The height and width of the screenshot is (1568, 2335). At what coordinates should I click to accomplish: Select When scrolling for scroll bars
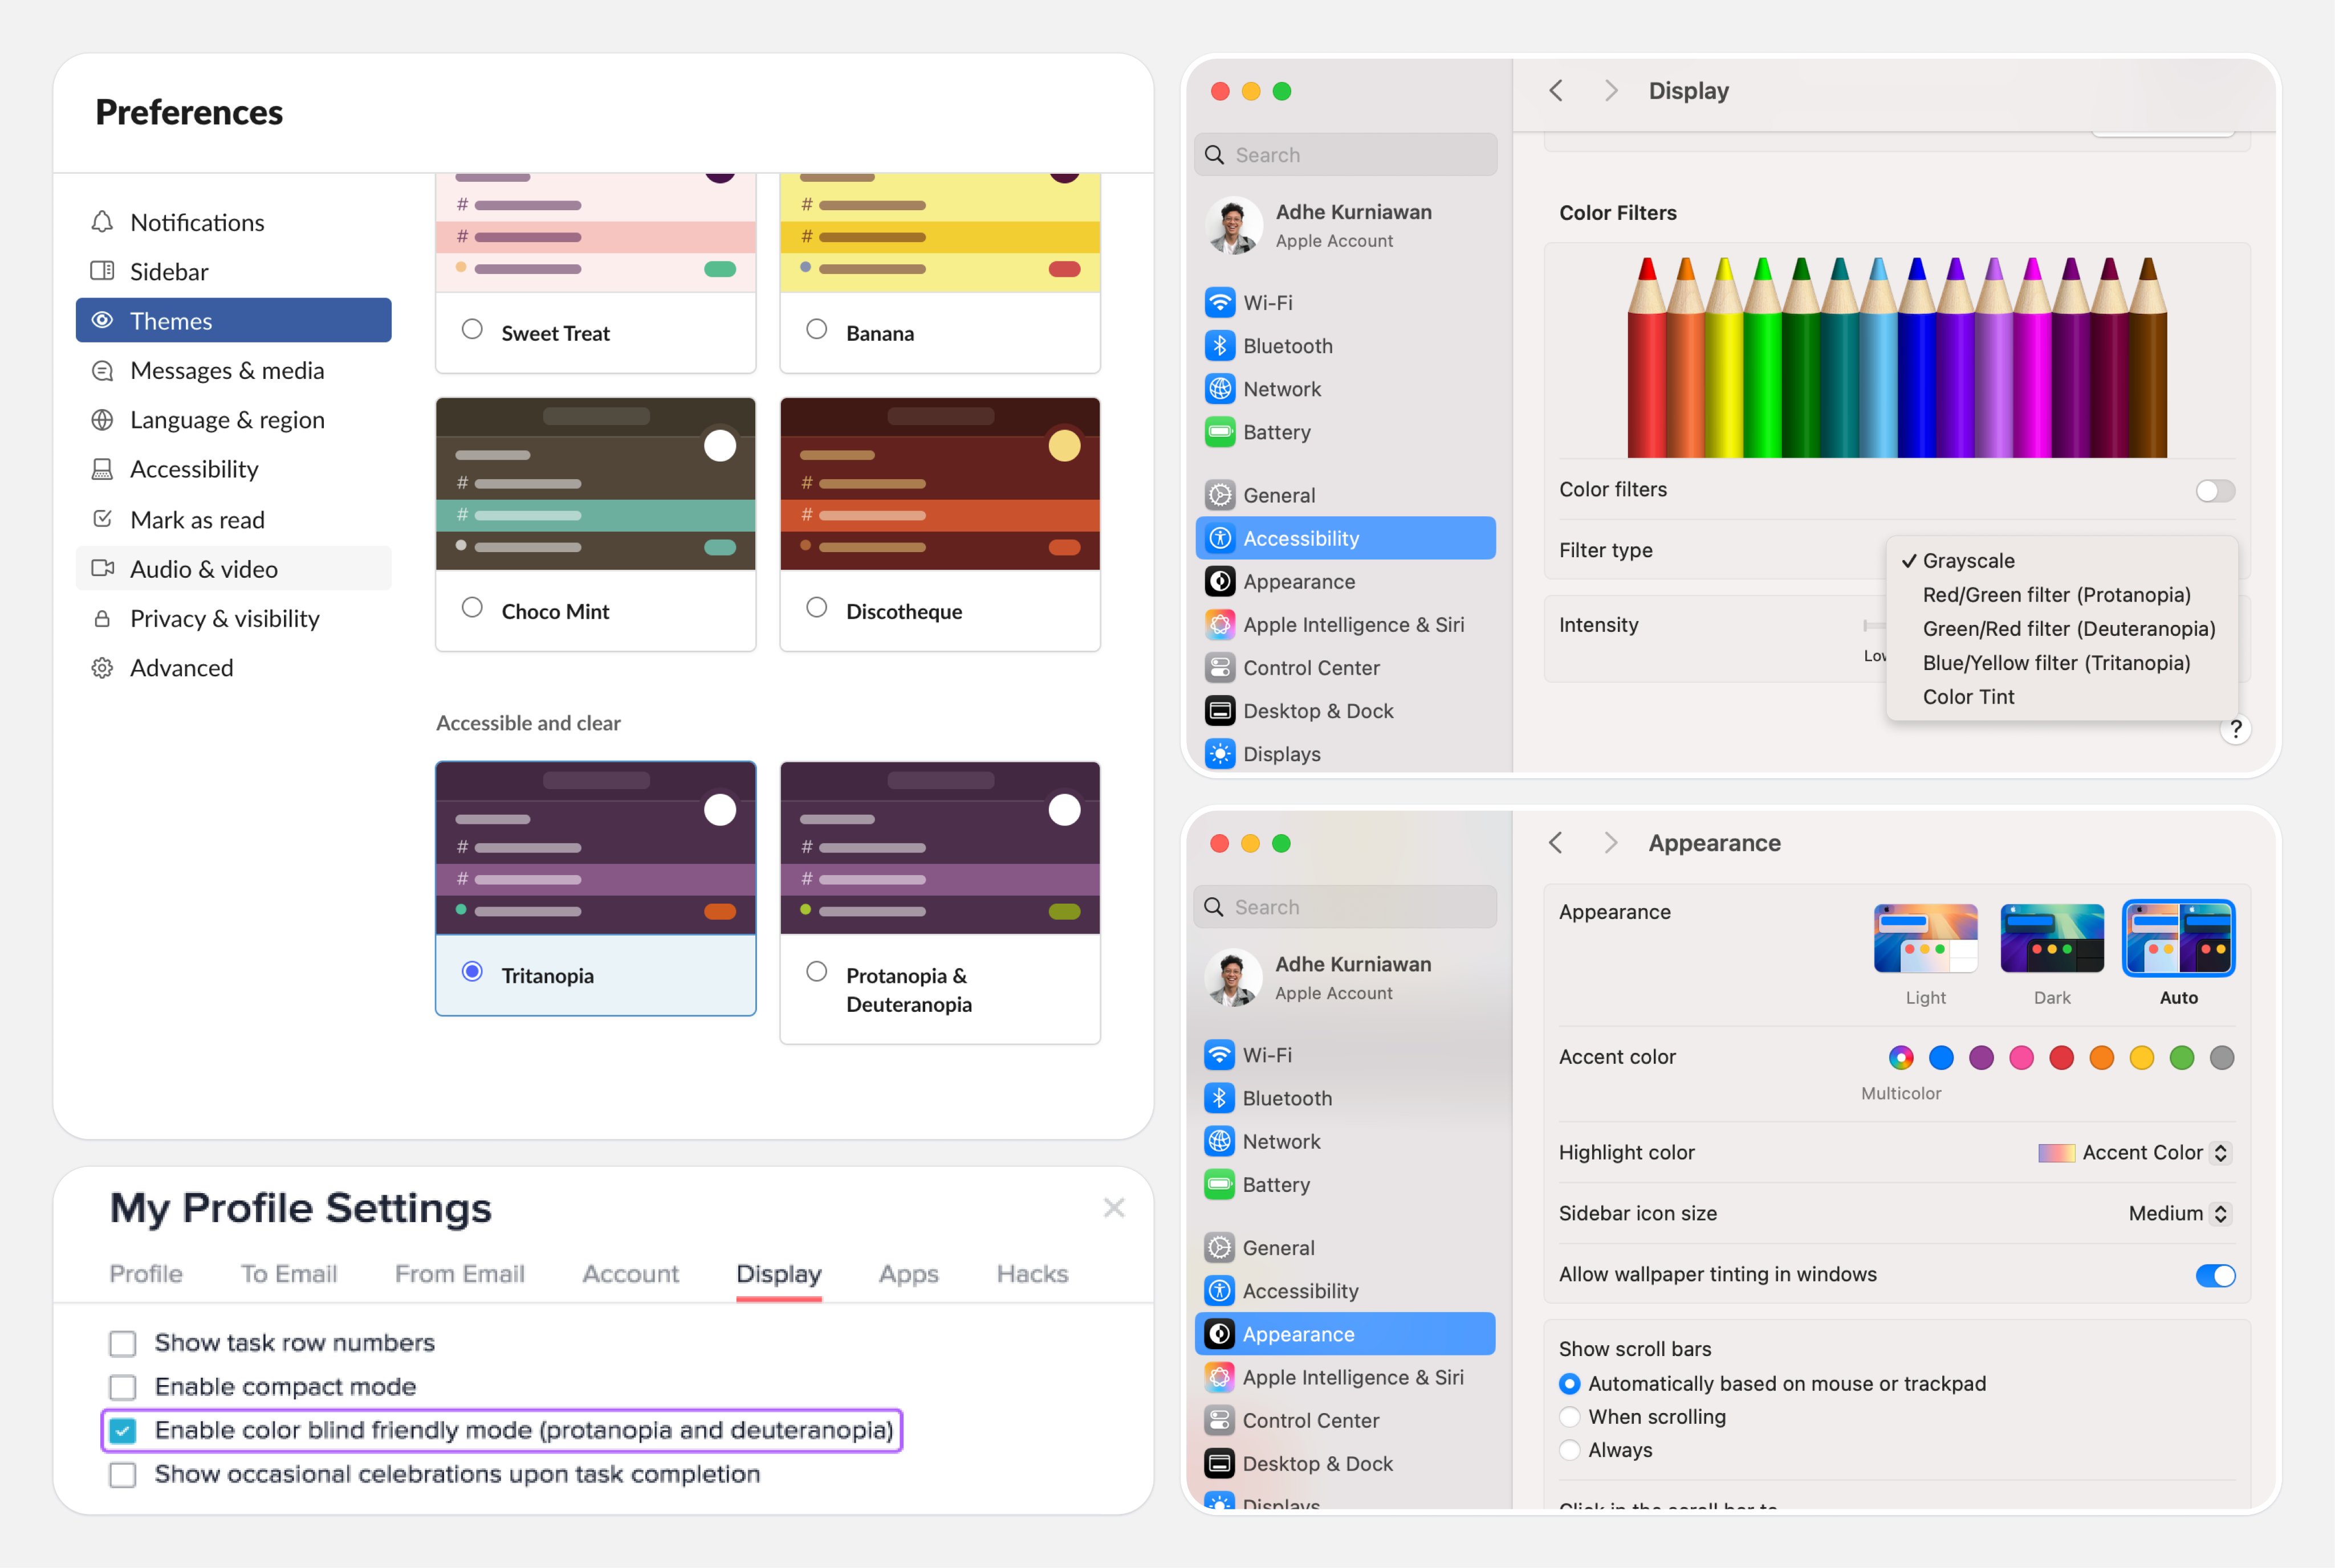click(1569, 1417)
